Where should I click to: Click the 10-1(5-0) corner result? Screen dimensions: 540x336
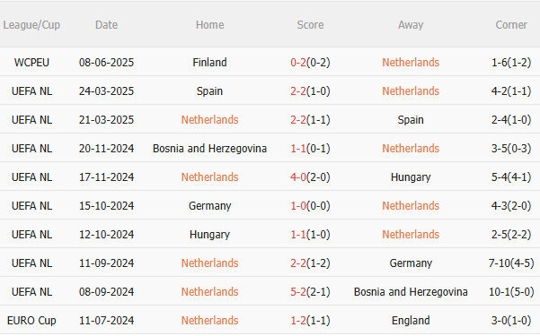tap(511, 292)
